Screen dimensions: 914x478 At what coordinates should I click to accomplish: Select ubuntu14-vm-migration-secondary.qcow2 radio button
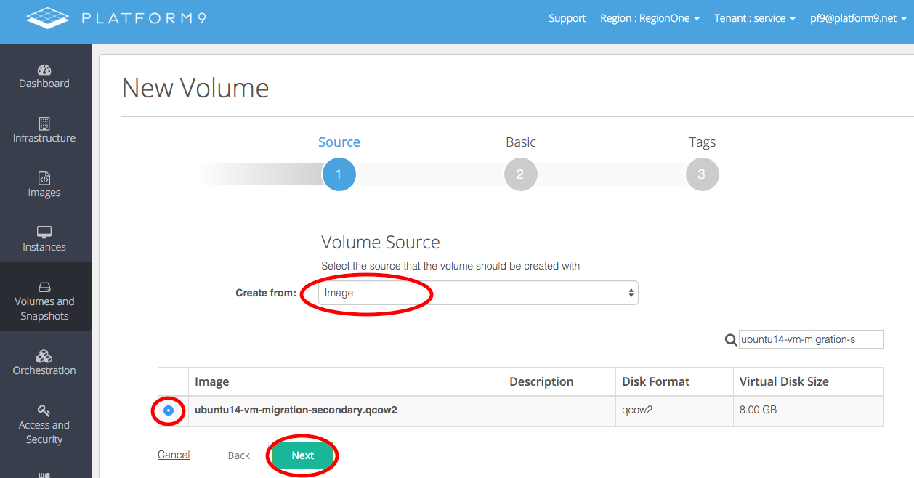point(169,410)
